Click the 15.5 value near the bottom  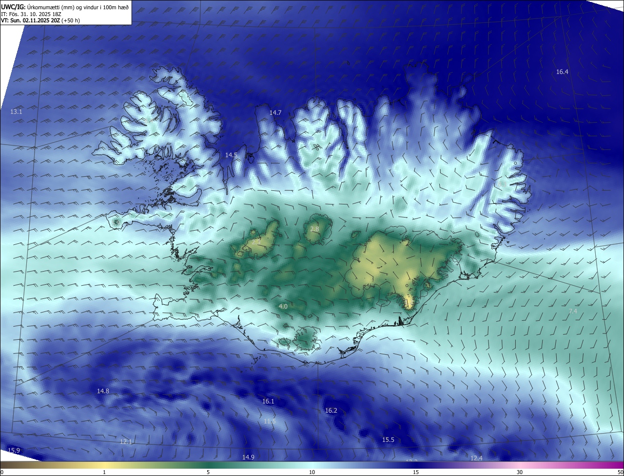click(x=388, y=440)
